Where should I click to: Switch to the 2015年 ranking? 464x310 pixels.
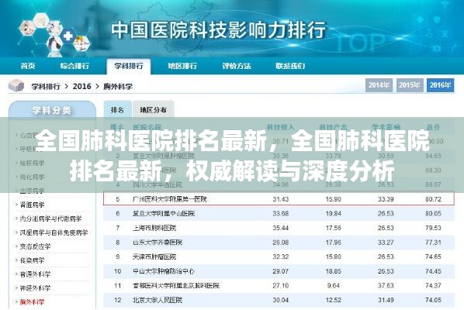pyautogui.click(x=410, y=85)
